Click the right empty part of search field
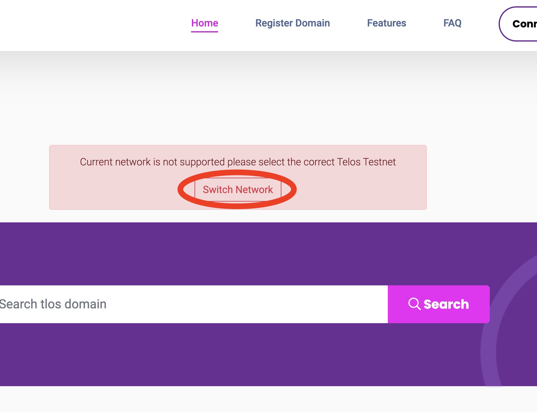Screen dimensions: 537x412 (x=331, y=304)
